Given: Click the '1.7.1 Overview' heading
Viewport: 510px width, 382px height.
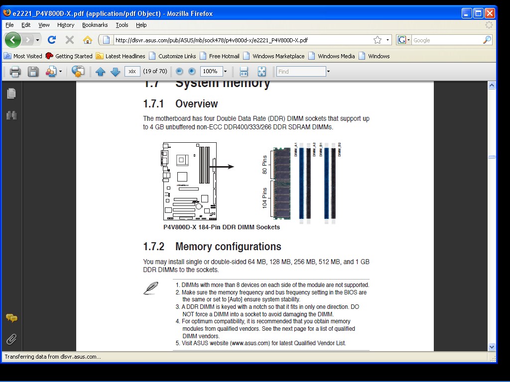Looking at the screenshot, I should [x=180, y=103].
